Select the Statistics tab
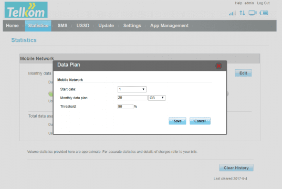The height and width of the screenshot is (189, 282). pyautogui.click(x=38, y=26)
